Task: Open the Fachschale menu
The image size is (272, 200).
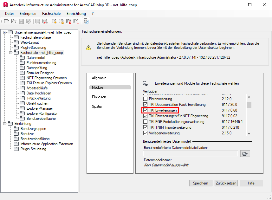Action: 51,14
